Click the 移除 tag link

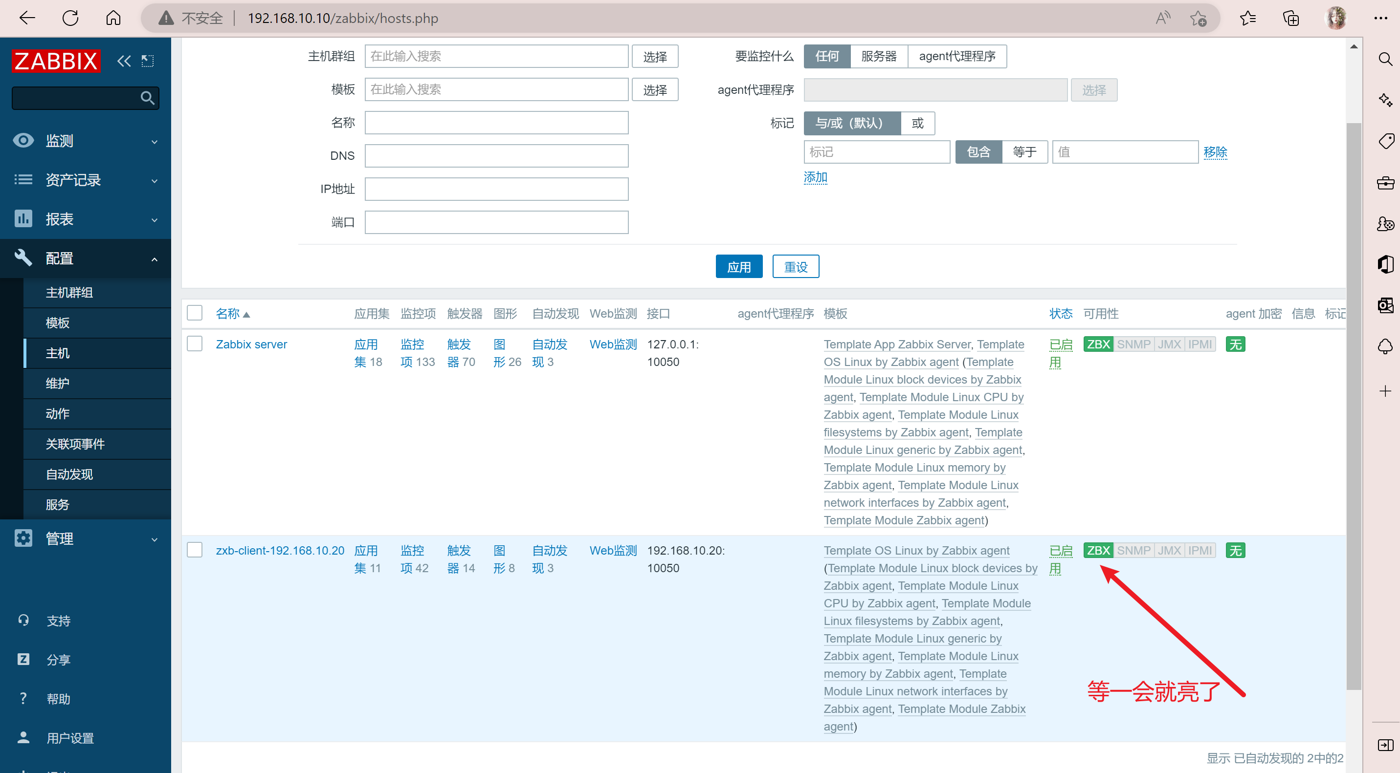click(1215, 152)
